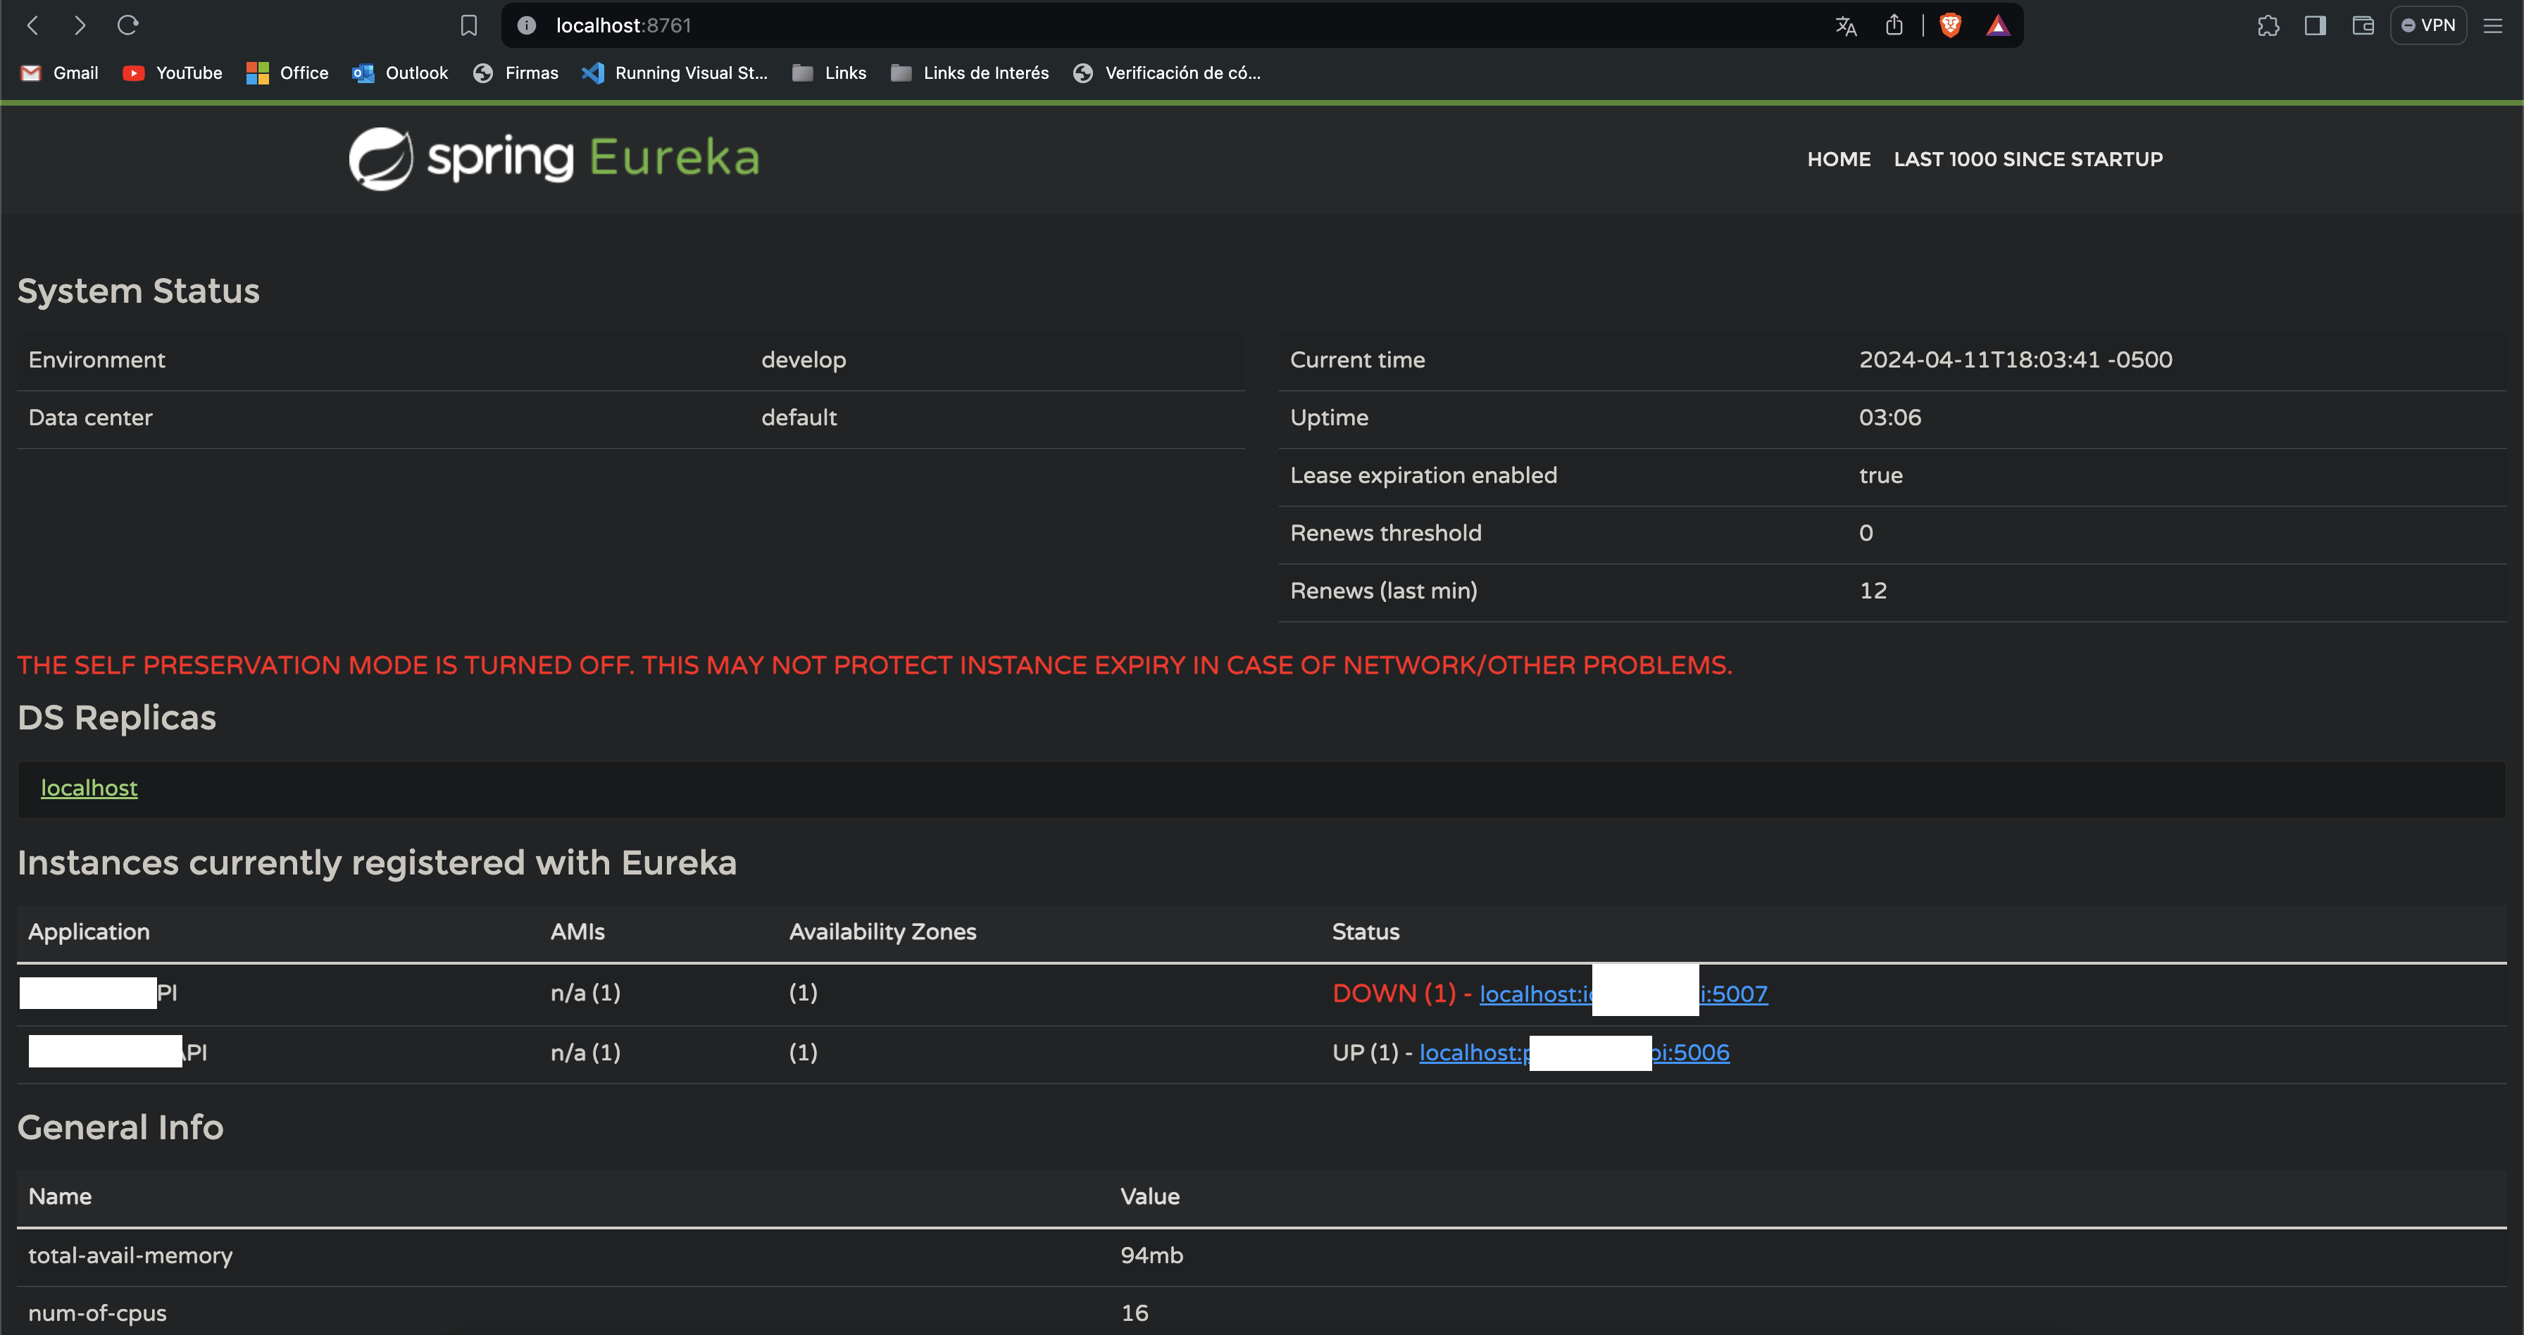
Task: Click the 'System Status' heading
Action: point(138,291)
